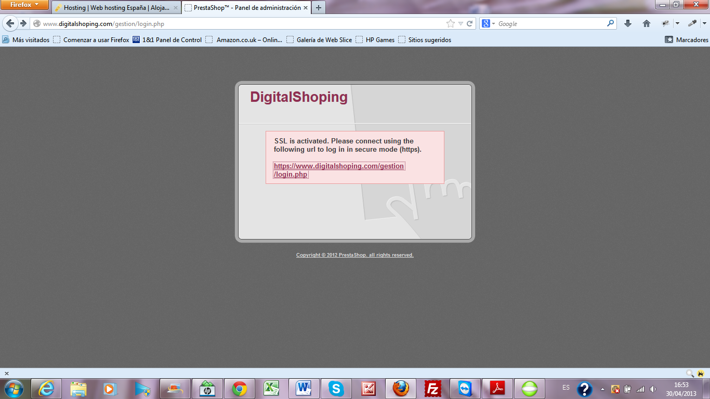The width and height of the screenshot is (710, 399).
Task: Click the help question mark in taskbar
Action: coord(585,389)
